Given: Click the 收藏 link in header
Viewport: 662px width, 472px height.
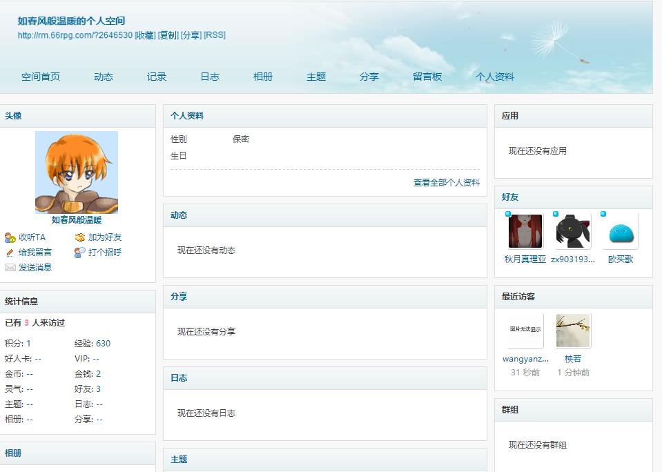Looking at the screenshot, I should (145, 35).
